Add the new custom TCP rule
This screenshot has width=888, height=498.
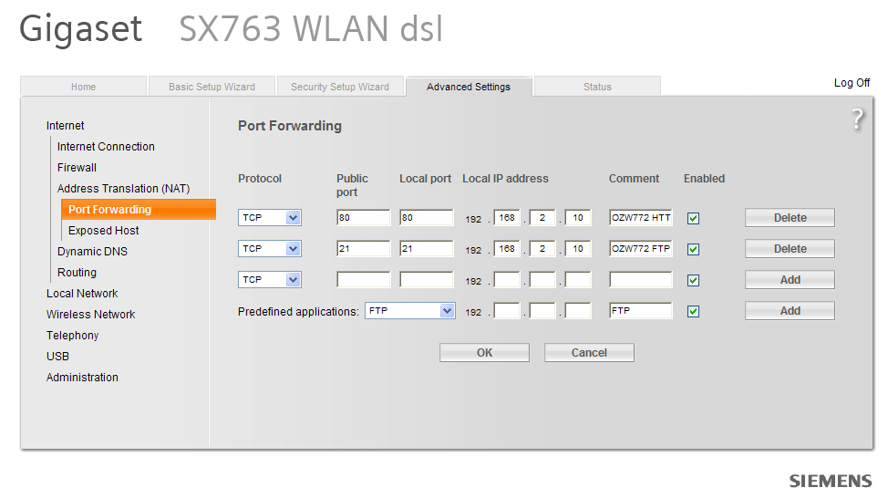(x=790, y=280)
